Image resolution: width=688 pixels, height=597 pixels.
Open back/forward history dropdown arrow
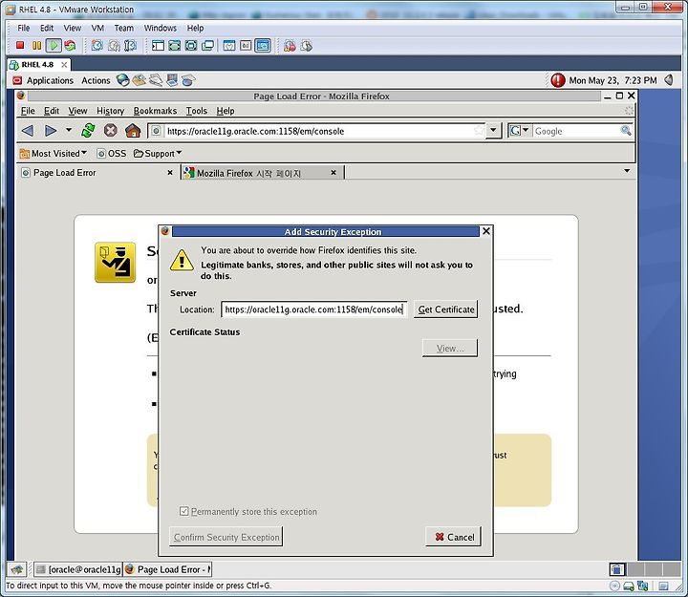(69, 130)
